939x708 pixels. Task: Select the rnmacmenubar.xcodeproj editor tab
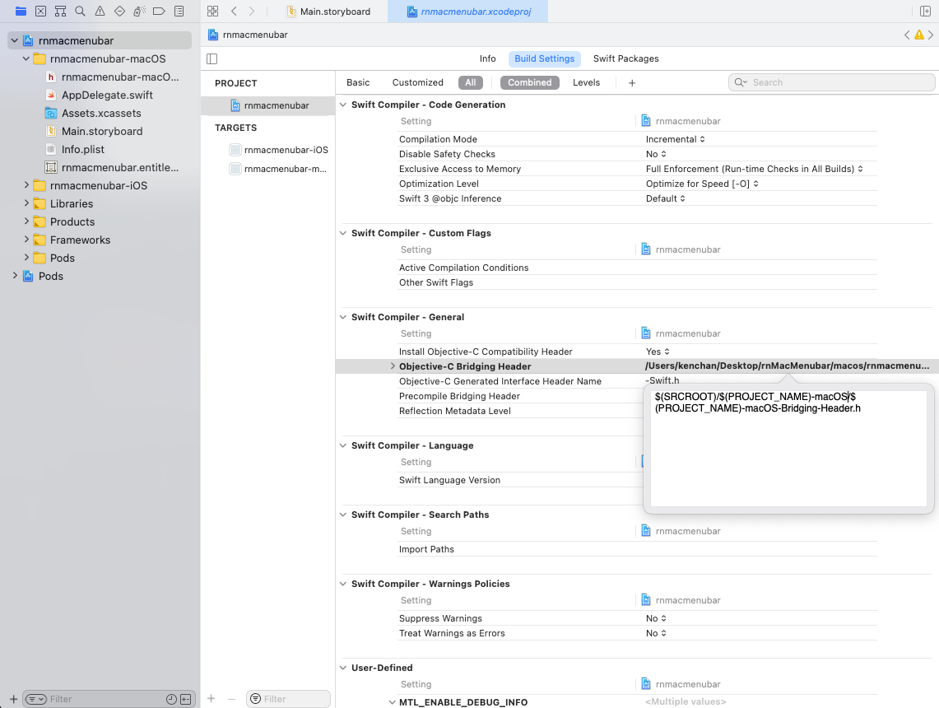pyautogui.click(x=468, y=12)
